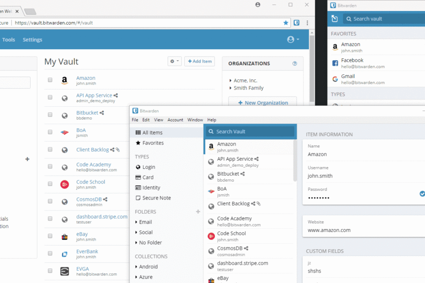Open the user account avatar menu
Screen dimensions: 425x283
293,40
